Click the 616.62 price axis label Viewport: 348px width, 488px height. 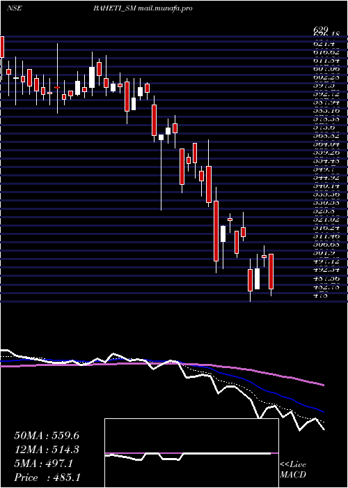pos(326,52)
